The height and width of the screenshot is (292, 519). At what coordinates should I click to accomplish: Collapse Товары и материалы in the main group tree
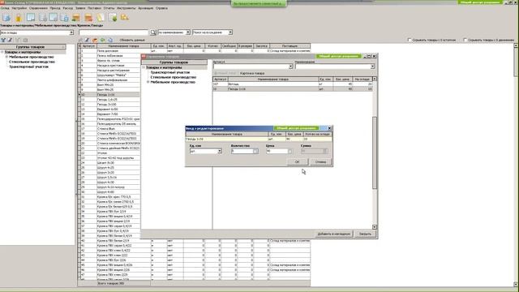point(2,52)
